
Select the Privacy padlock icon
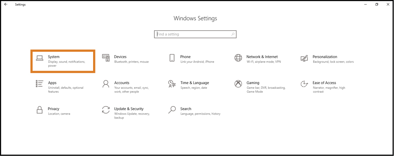click(39, 110)
